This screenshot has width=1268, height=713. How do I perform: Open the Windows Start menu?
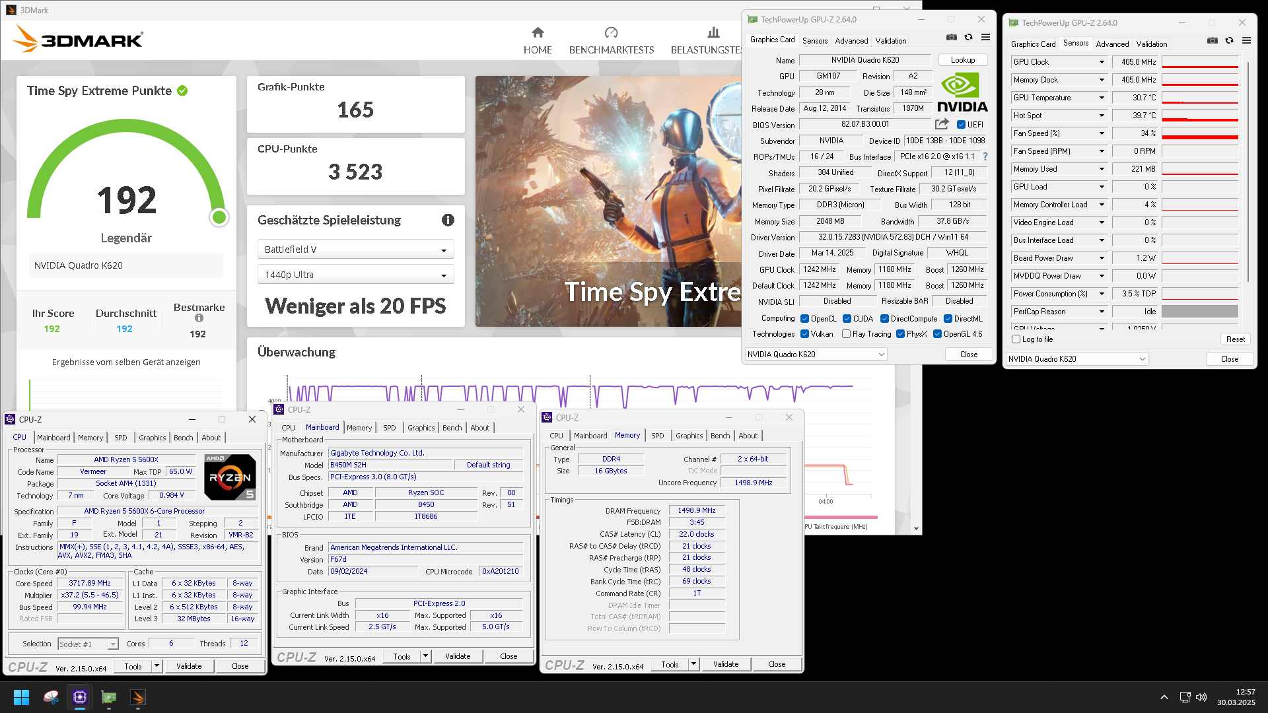(x=21, y=697)
